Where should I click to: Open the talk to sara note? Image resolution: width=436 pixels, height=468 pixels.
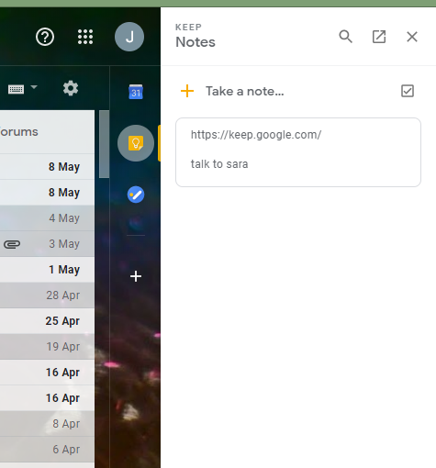point(298,152)
